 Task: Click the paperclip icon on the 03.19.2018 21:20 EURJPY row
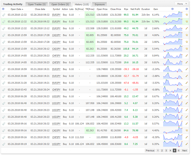point(4,83)
